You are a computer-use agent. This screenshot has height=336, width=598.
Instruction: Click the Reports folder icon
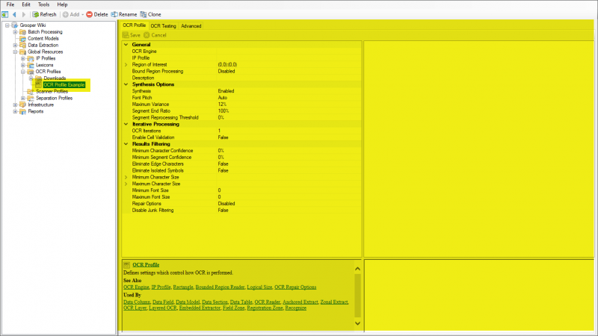(x=22, y=111)
